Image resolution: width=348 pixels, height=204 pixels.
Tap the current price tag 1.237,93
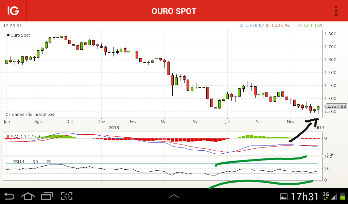tap(336, 106)
